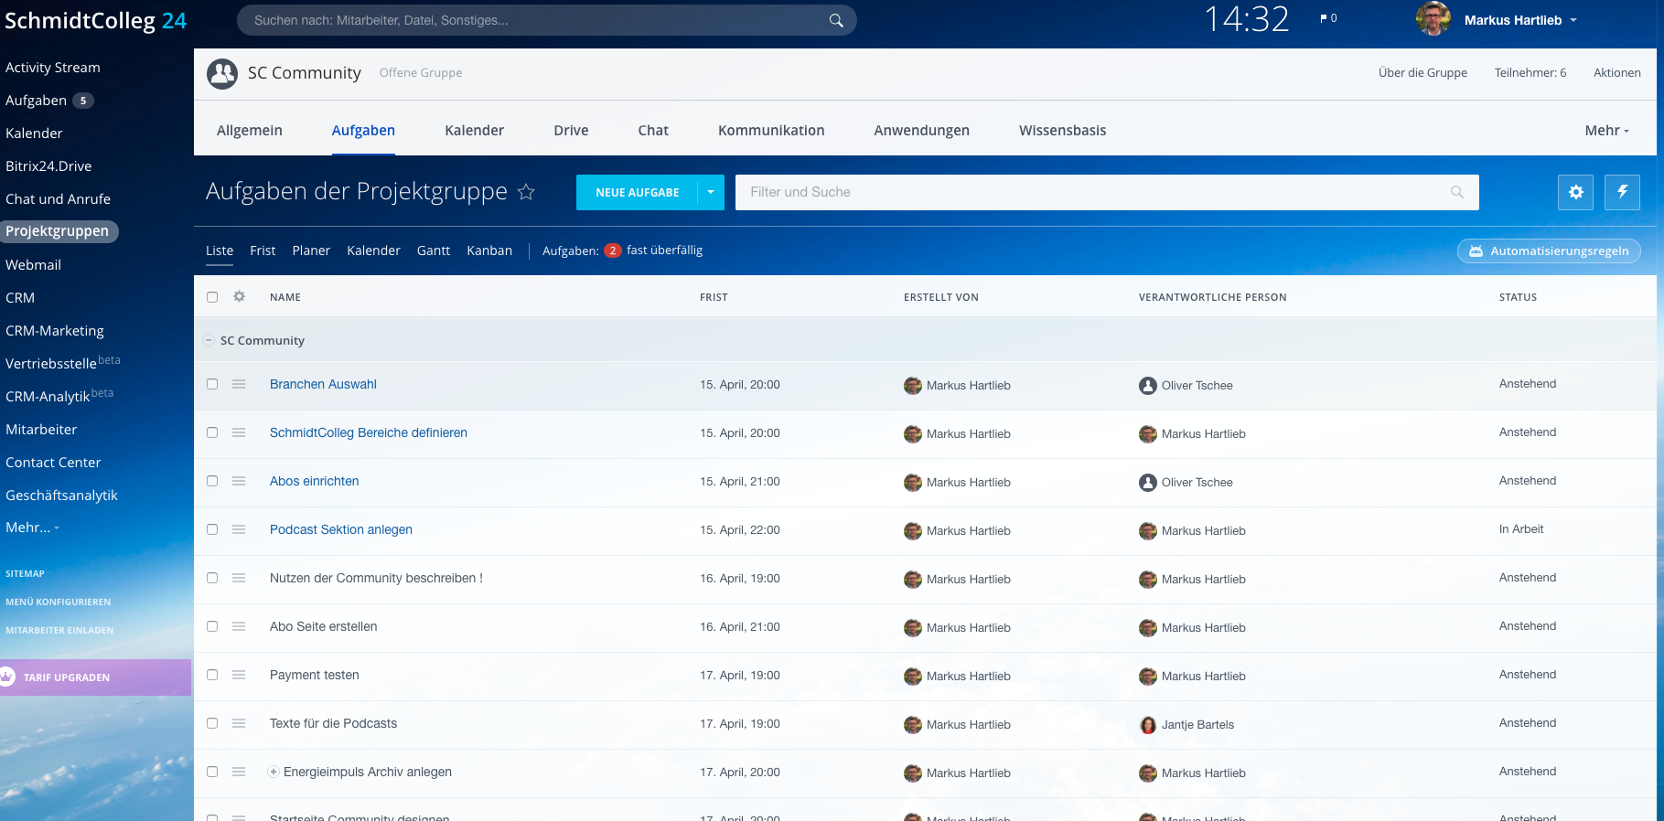
Task: Click the favorite star next to page title
Action: pyautogui.click(x=526, y=192)
